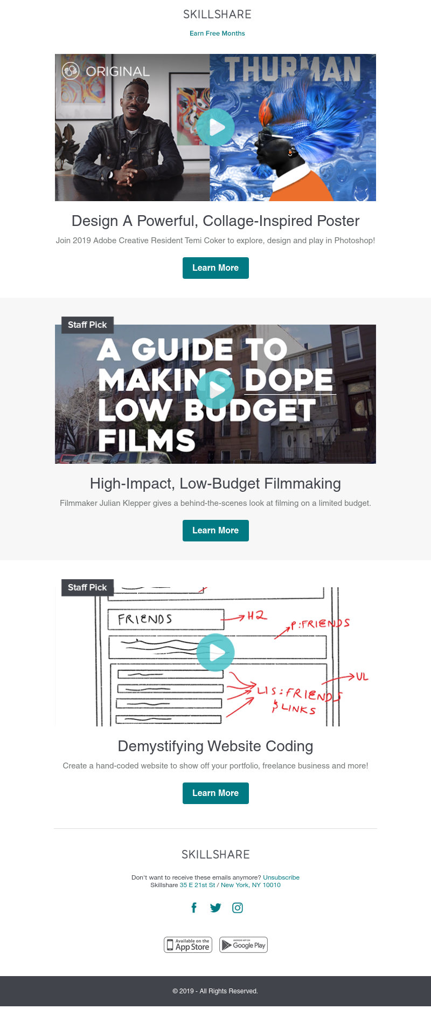Click the Temi Coker description text
Image resolution: width=431 pixels, height=1016 pixels.
[215, 241]
